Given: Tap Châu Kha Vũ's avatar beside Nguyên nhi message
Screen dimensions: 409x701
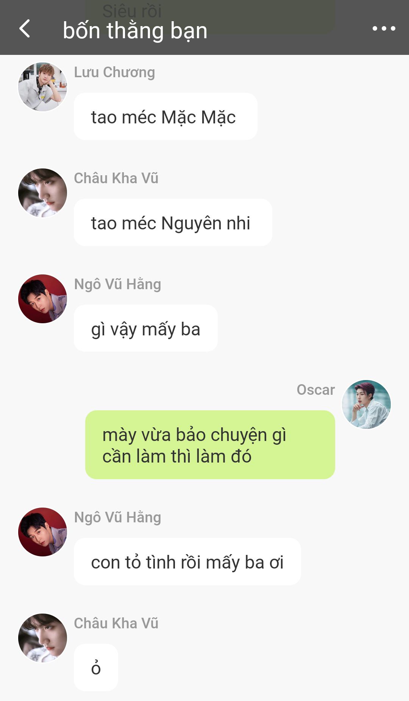Looking at the screenshot, I should pos(43,193).
